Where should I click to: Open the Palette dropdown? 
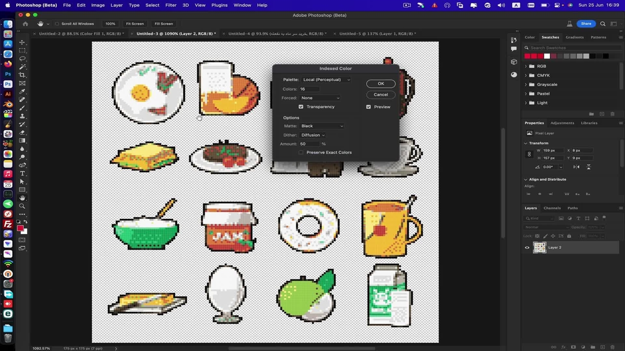(x=326, y=79)
